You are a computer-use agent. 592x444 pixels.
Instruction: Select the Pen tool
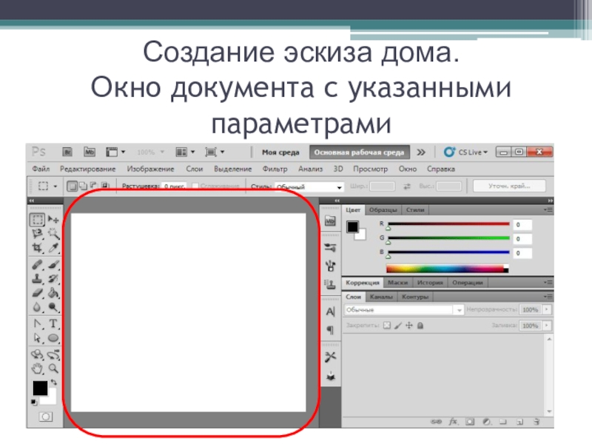pos(37,324)
